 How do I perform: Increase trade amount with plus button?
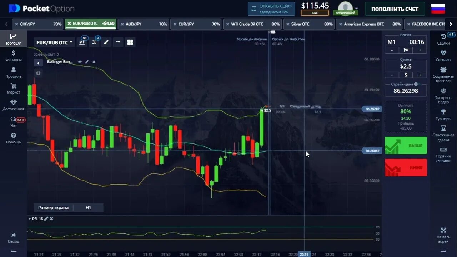(x=420, y=75)
